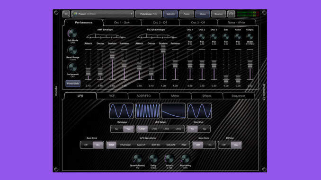Switch to the Osc 1 - Saw tab
Viewport: 321px width, 180px height.
coord(122,23)
